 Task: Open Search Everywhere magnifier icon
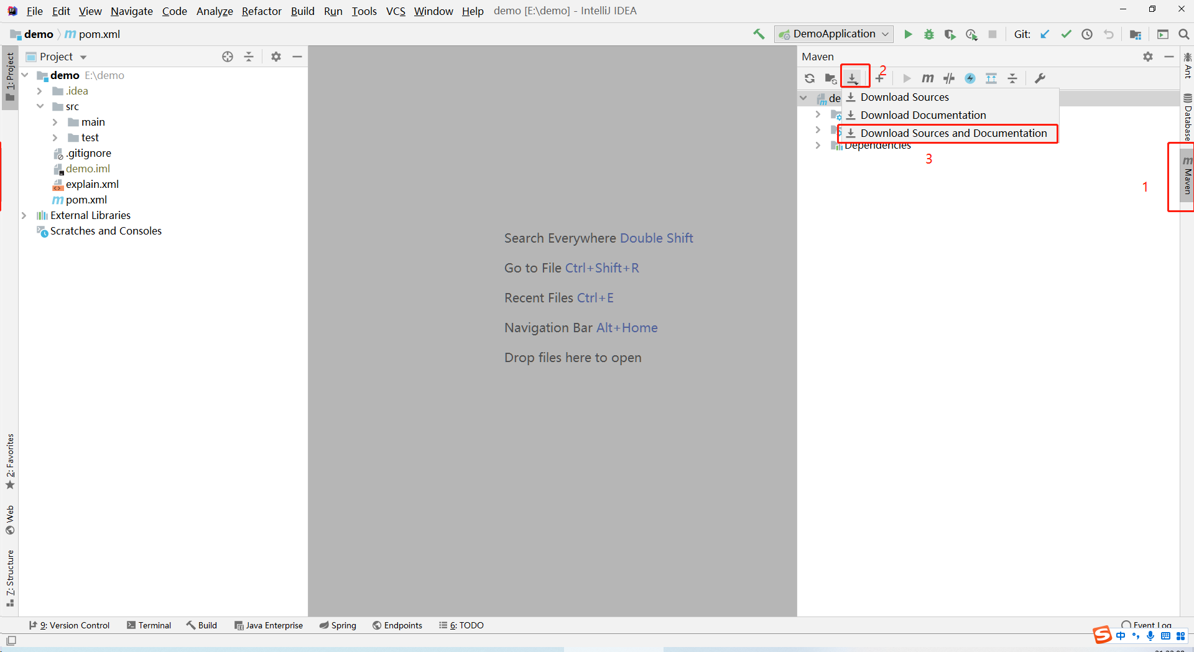point(1183,34)
